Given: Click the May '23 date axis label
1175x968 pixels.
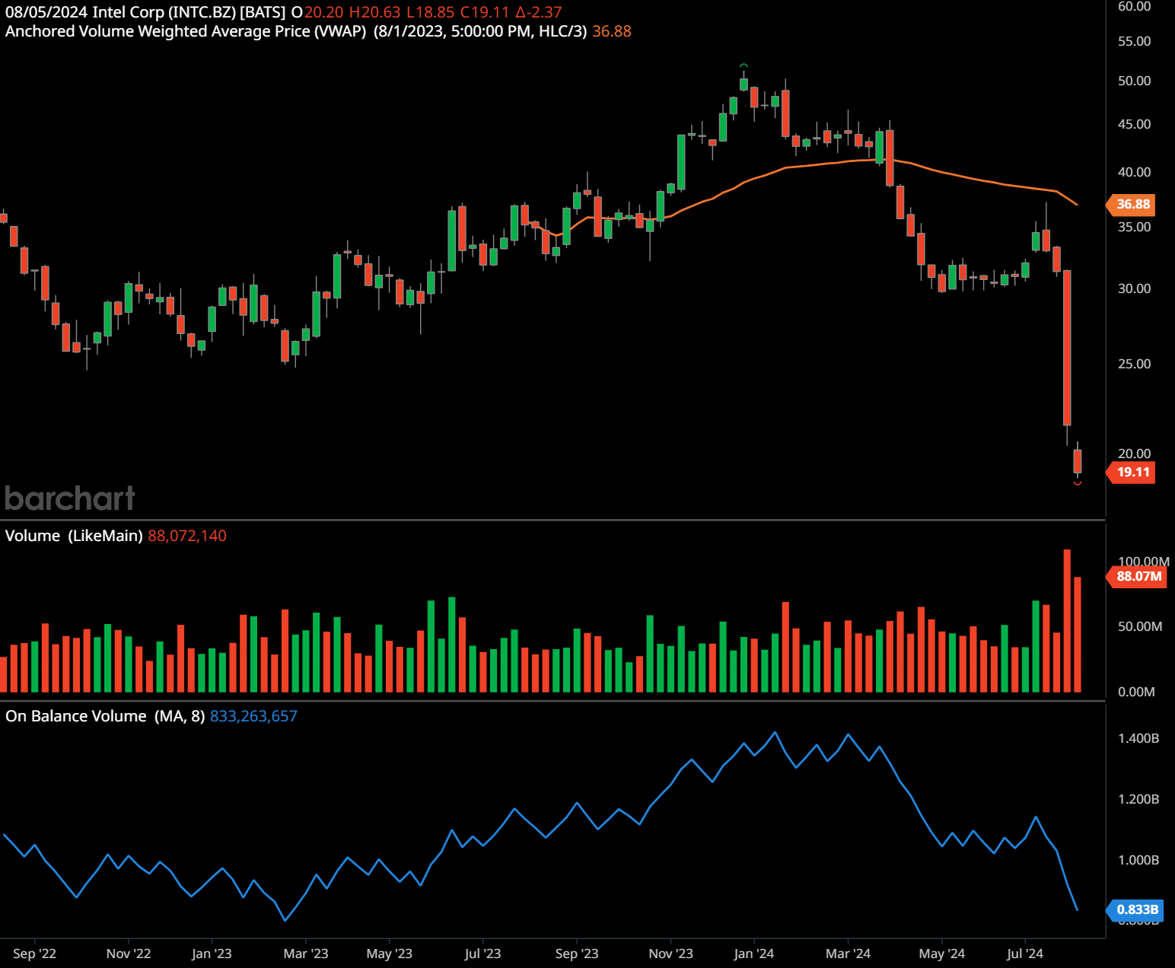Looking at the screenshot, I should tap(389, 954).
